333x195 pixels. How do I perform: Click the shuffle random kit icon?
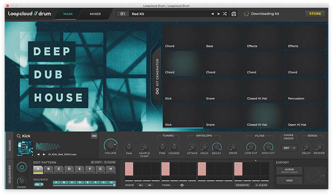pyautogui.click(x=225, y=14)
